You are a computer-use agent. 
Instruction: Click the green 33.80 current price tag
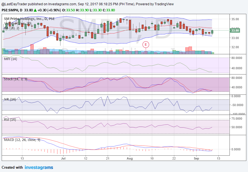[235, 30]
